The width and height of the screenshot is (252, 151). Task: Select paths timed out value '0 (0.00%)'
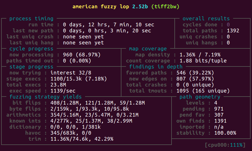[x=77, y=61]
